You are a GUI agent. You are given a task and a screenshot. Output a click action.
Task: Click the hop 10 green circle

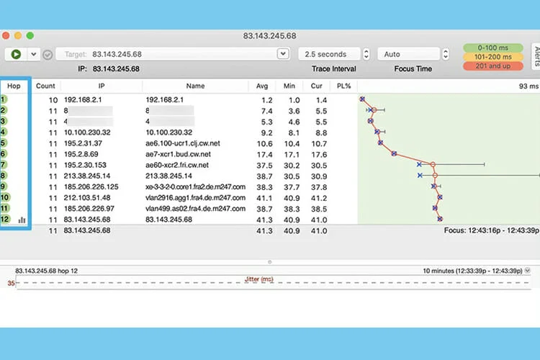coord(6,197)
